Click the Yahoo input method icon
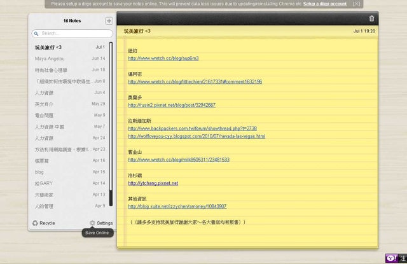 click(x=391, y=258)
